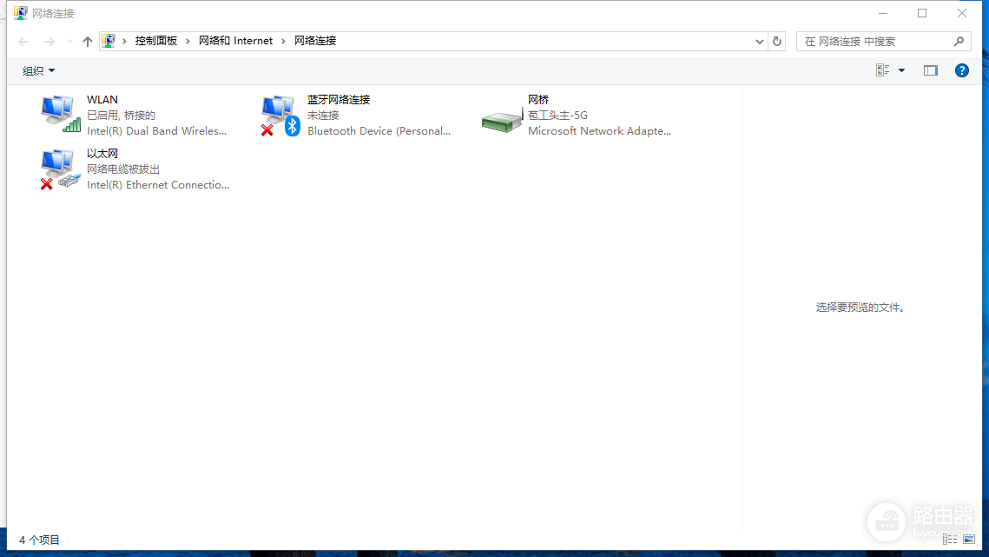Image resolution: width=989 pixels, height=557 pixels.
Task: Click the search network connections field
Action: coord(883,41)
